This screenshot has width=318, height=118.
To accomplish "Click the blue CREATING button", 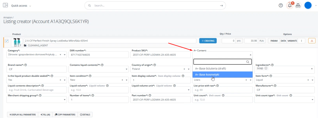I will (x=208, y=41).
